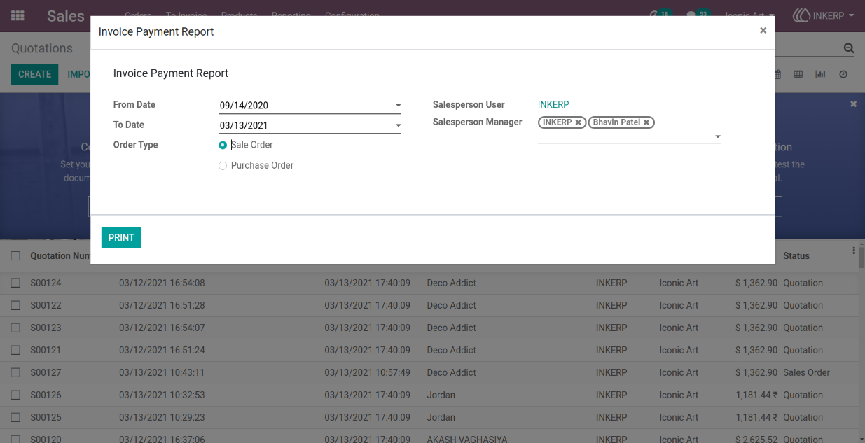The height and width of the screenshot is (443, 865).
Task: Click Iconic Art company in row S00121
Action: point(679,351)
